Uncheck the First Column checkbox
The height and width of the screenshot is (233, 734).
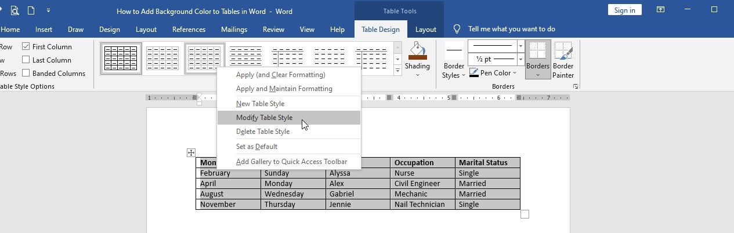pos(26,46)
